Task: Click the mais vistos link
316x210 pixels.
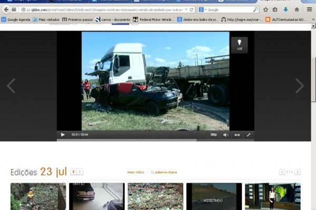Action: (135, 172)
